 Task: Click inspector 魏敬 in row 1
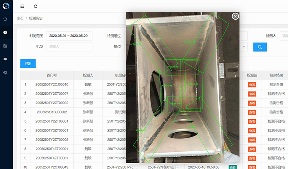click(x=88, y=84)
